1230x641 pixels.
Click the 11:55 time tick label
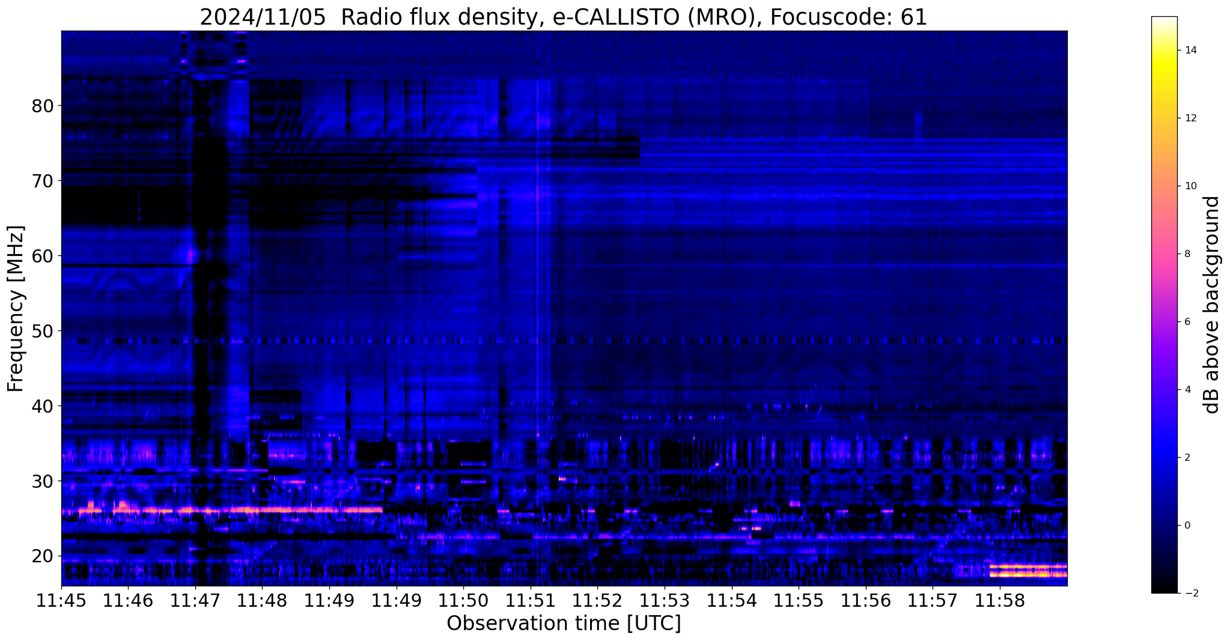[x=799, y=601]
